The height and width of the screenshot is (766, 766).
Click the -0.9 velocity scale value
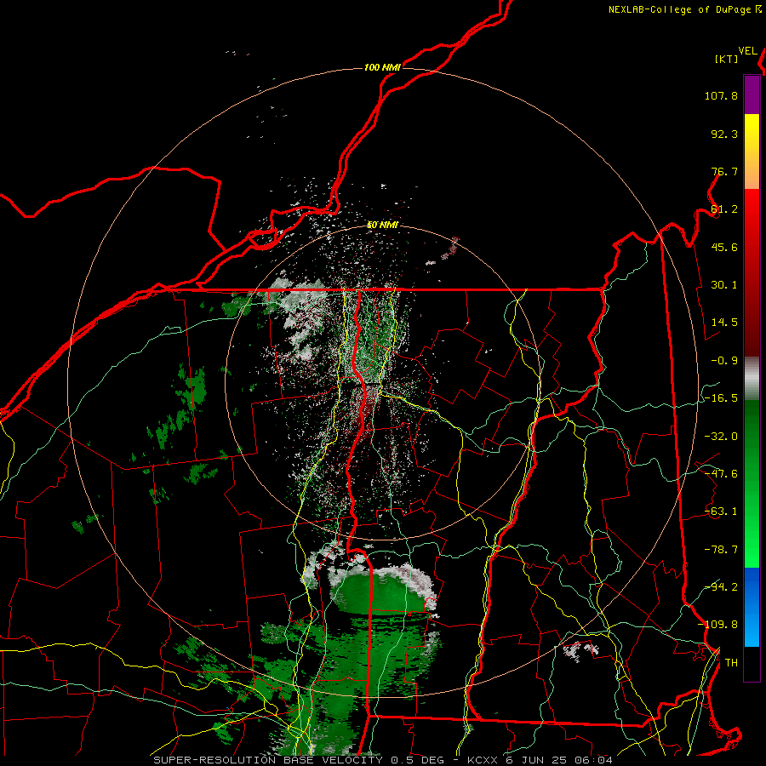coord(724,361)
